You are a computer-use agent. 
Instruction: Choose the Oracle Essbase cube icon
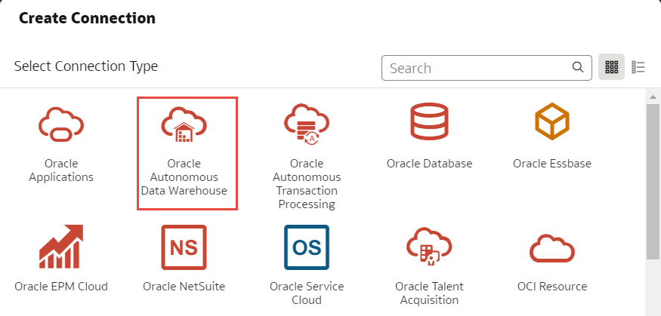[x=551, y=121]
